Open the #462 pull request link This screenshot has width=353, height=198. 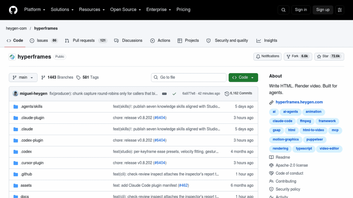pyautogui.click(x=183, y=185)
